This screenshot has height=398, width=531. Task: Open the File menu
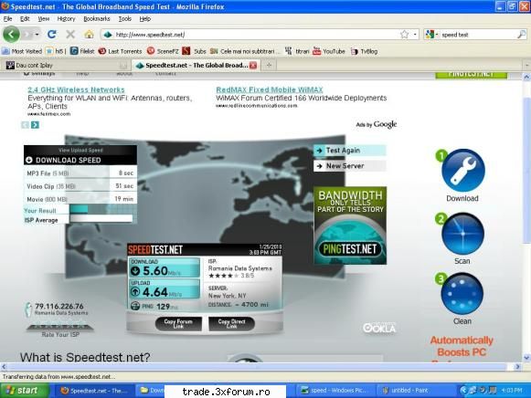[7, 19]
